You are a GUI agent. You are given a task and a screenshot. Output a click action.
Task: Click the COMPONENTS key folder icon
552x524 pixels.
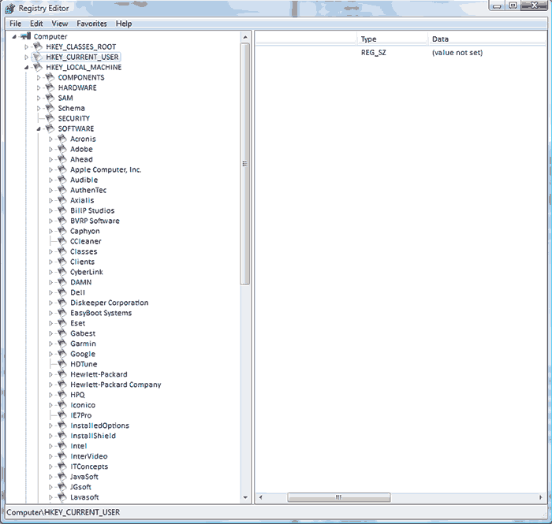click(x=50, y=77)
